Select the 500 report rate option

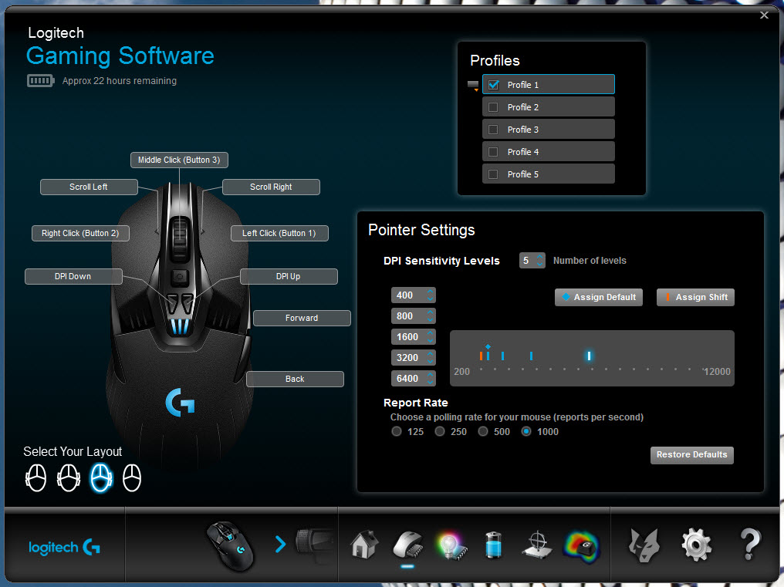tap(483, 431)
